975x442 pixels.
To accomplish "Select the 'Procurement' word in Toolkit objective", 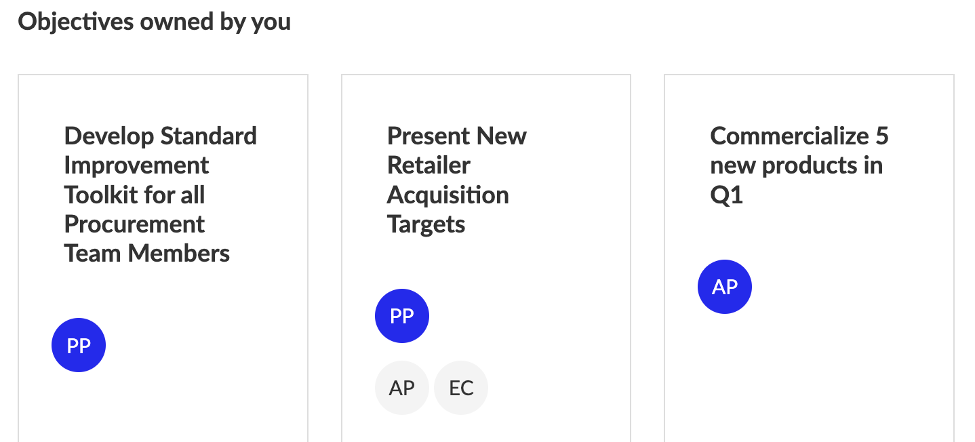I will click(134, 224).
